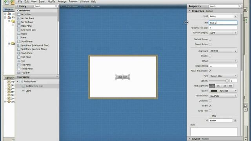Open the Window menu
This screenshot has height=141, width=251.
pos(84,2)
